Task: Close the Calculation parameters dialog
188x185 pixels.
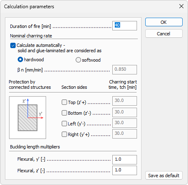Action: coord(181,6)
